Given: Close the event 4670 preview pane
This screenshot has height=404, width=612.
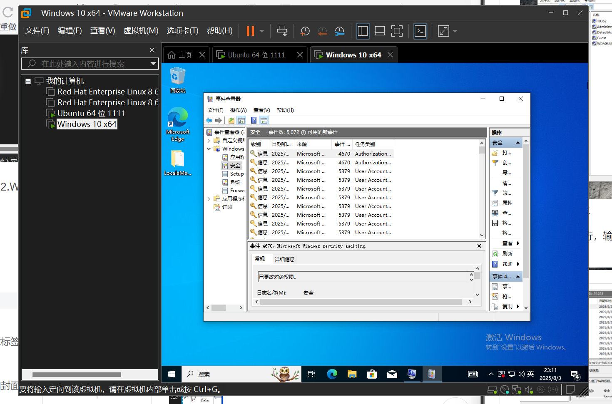Looking at the screenshot, I should (479, 246).
